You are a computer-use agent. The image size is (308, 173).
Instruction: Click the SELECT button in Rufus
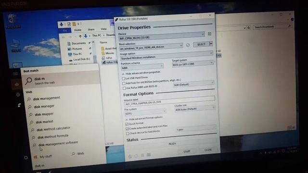tap(201, 44)
